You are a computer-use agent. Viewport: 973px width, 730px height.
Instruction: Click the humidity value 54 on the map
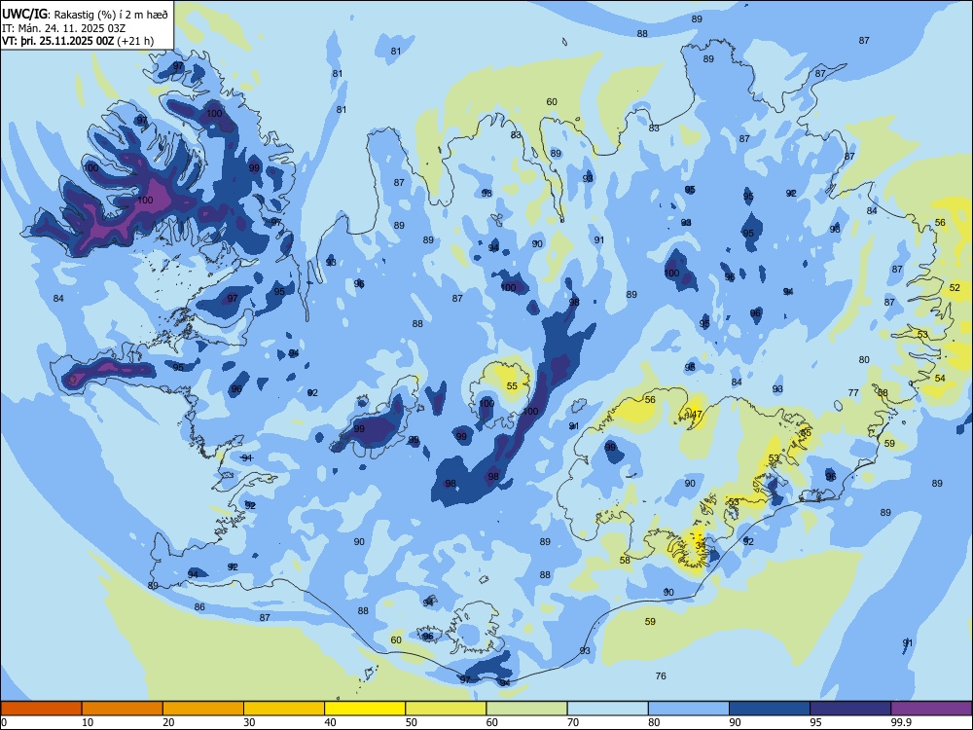click(x=940, y=378)
